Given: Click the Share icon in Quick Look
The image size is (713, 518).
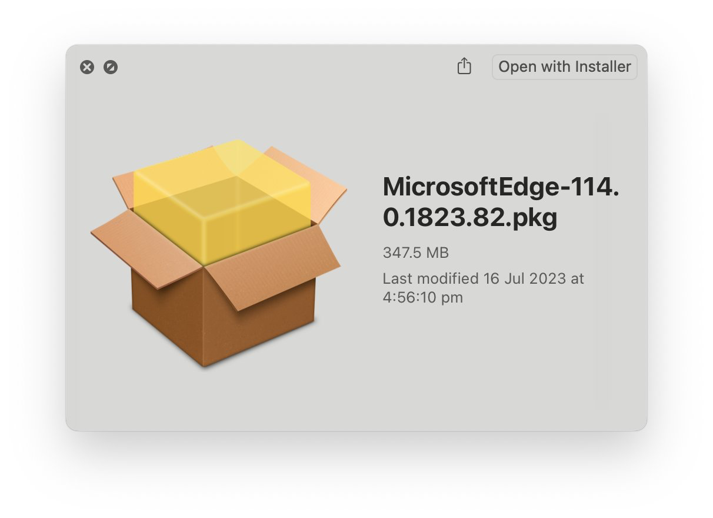Looking at the screenshot, I should (x=464, y=66).
